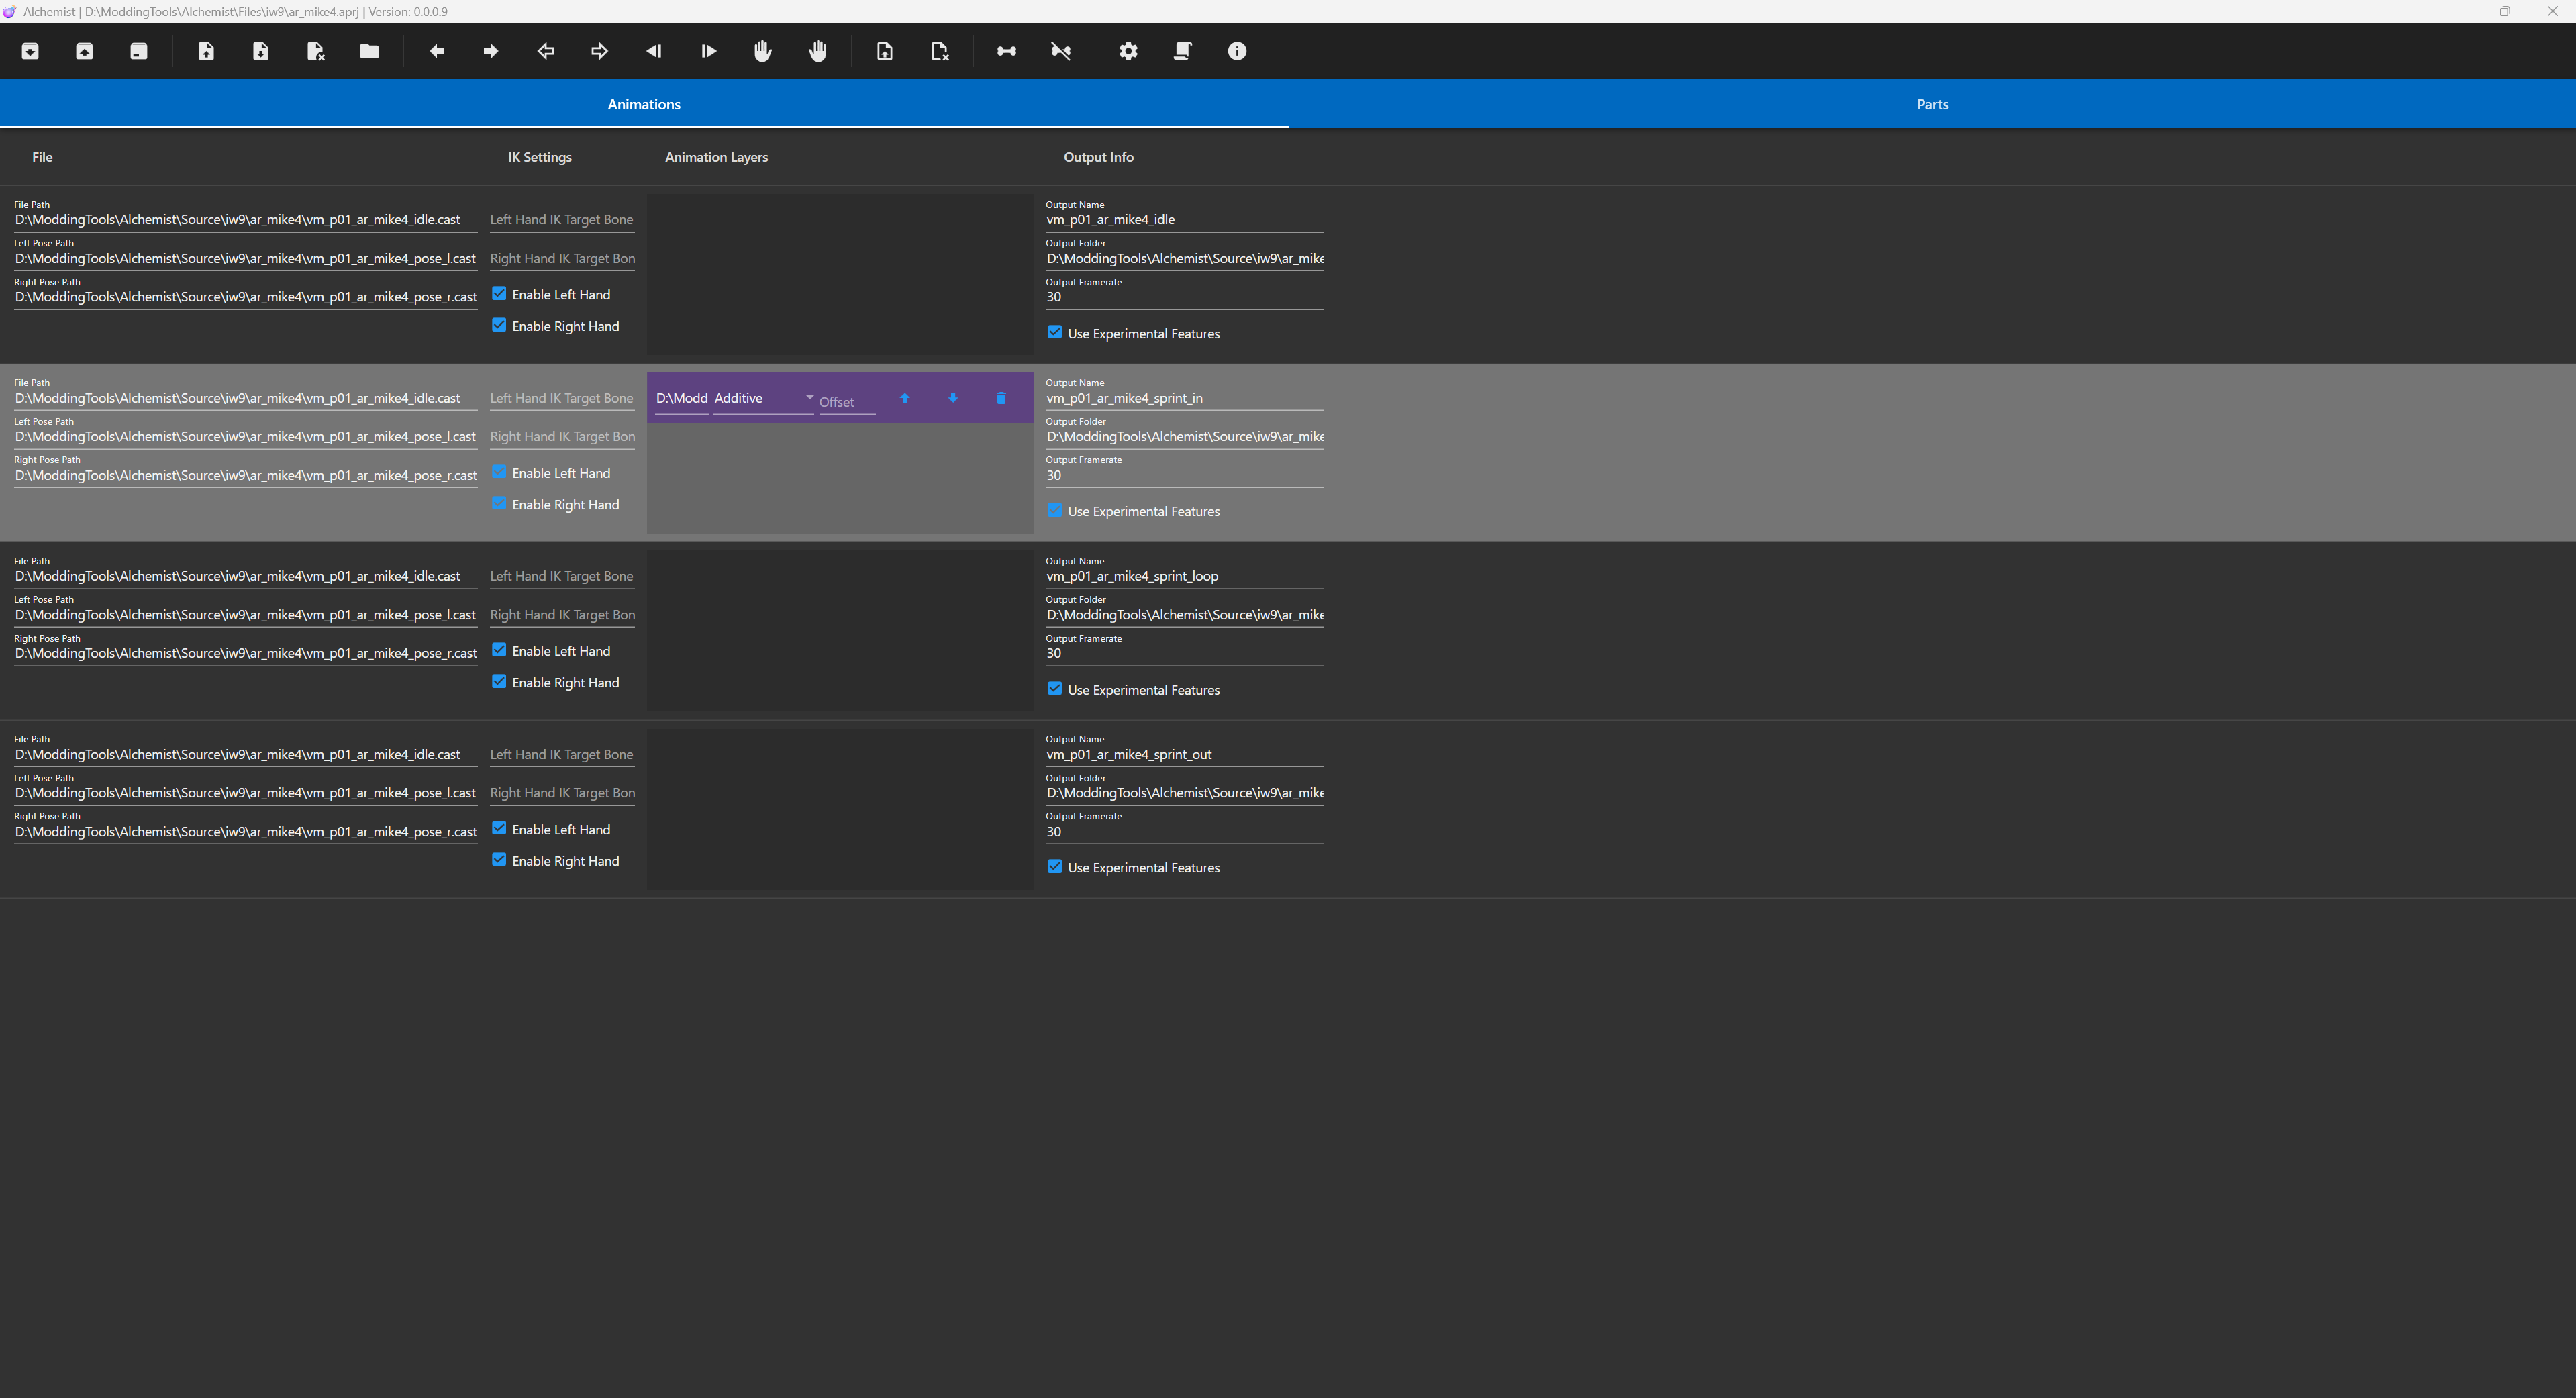
Task: Click the step-back playback icon
Action: [654, 51]
